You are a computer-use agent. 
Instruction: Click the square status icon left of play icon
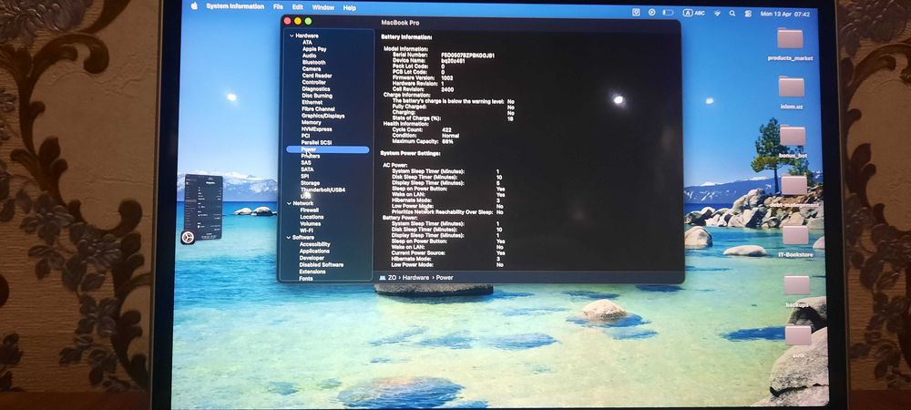point(637,12)
